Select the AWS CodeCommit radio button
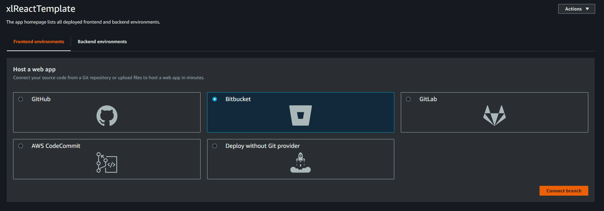Viewport: 604px width, 211px height. 20,146
